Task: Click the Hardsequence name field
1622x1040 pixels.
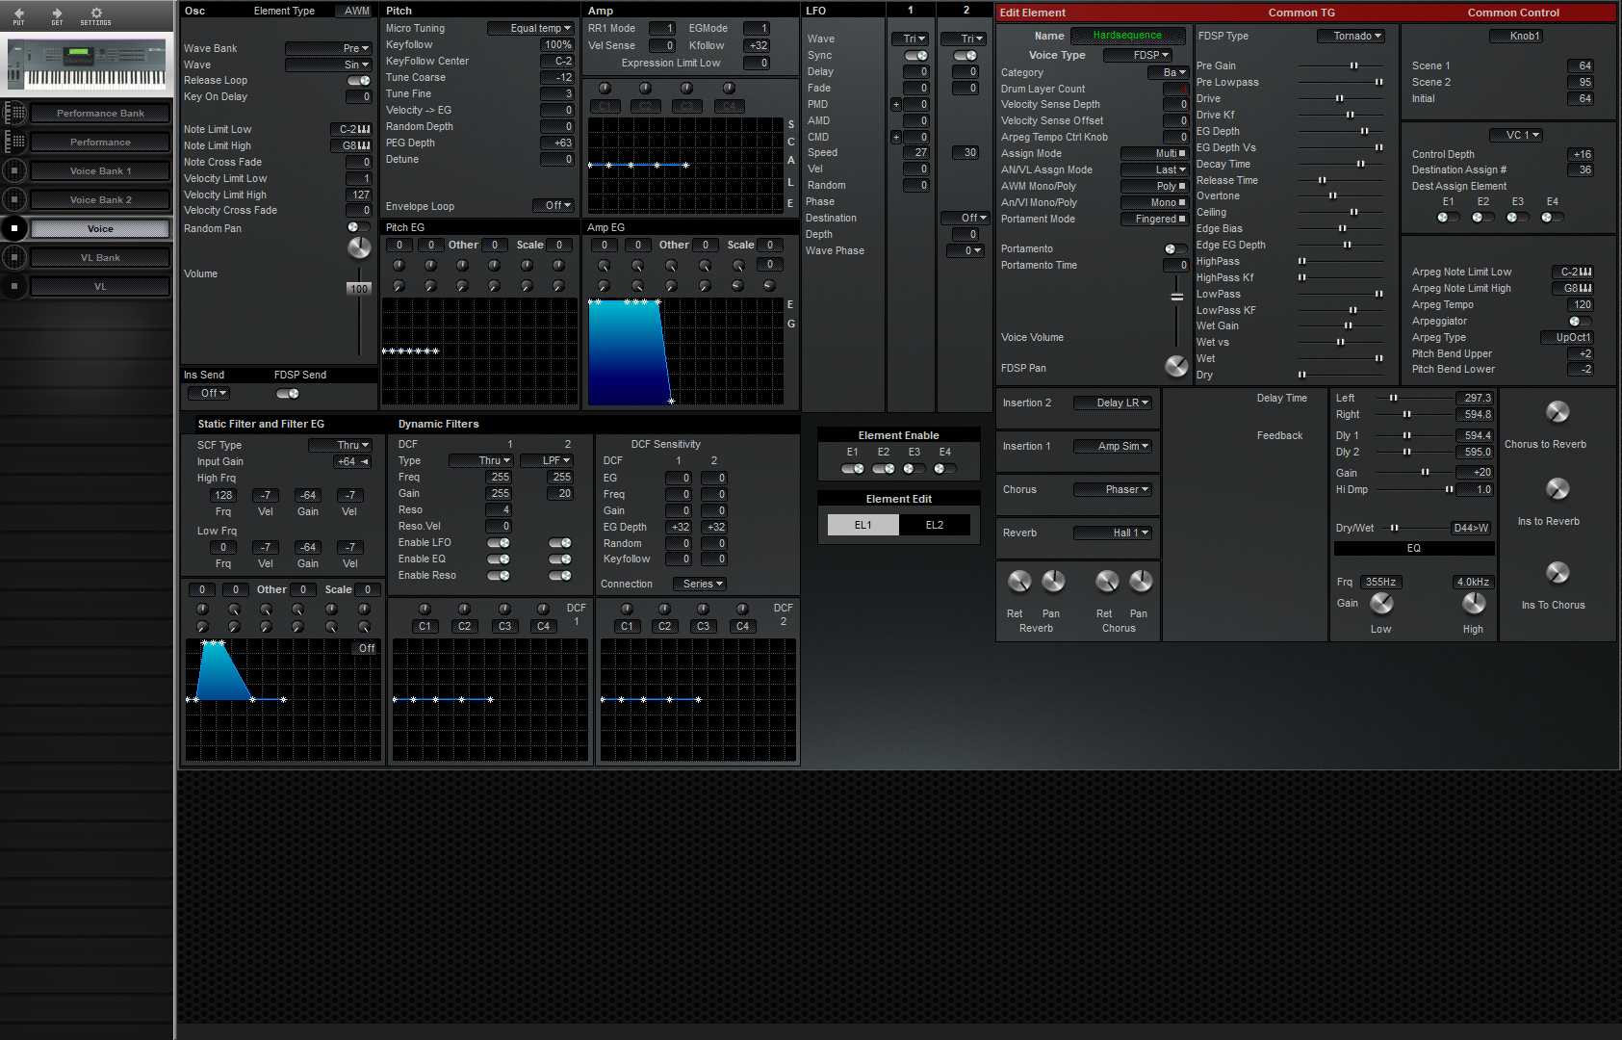Action: point(1127,35)
